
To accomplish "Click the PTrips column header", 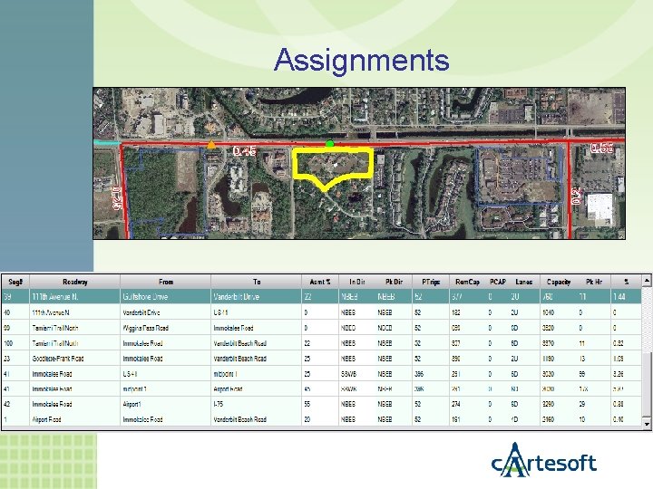I will pyautogui.click(x=431, y=282).
